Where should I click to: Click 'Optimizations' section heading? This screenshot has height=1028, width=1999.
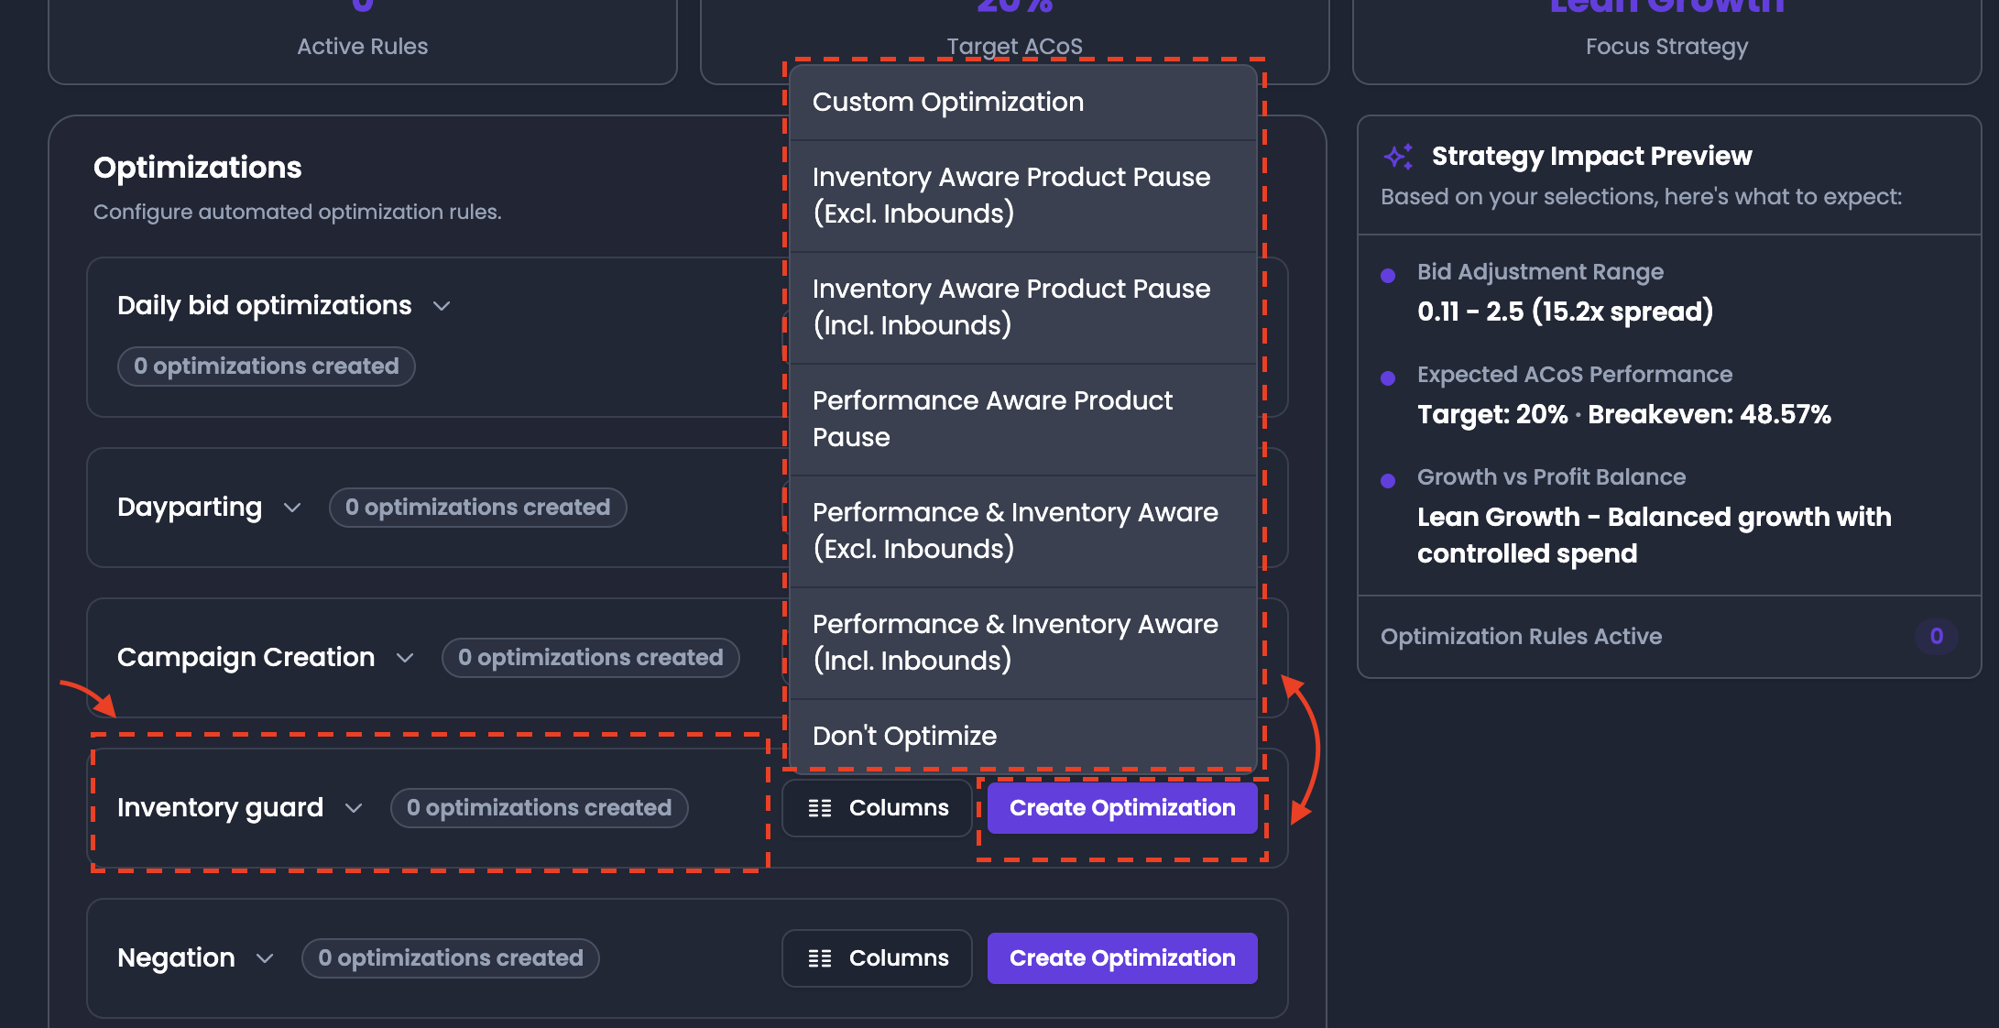[198, 168]
